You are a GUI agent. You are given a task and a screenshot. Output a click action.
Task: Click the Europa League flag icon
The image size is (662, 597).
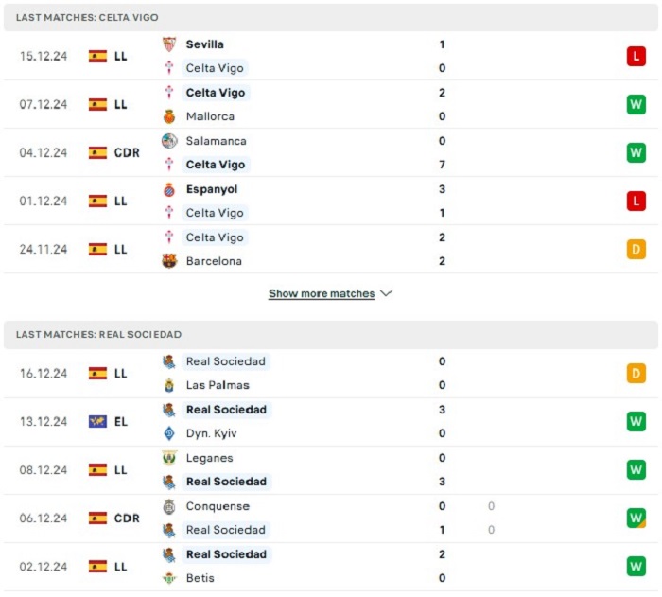point(97,422)
